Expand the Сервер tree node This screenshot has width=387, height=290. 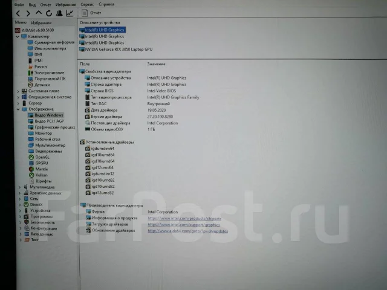coord(18,103)
